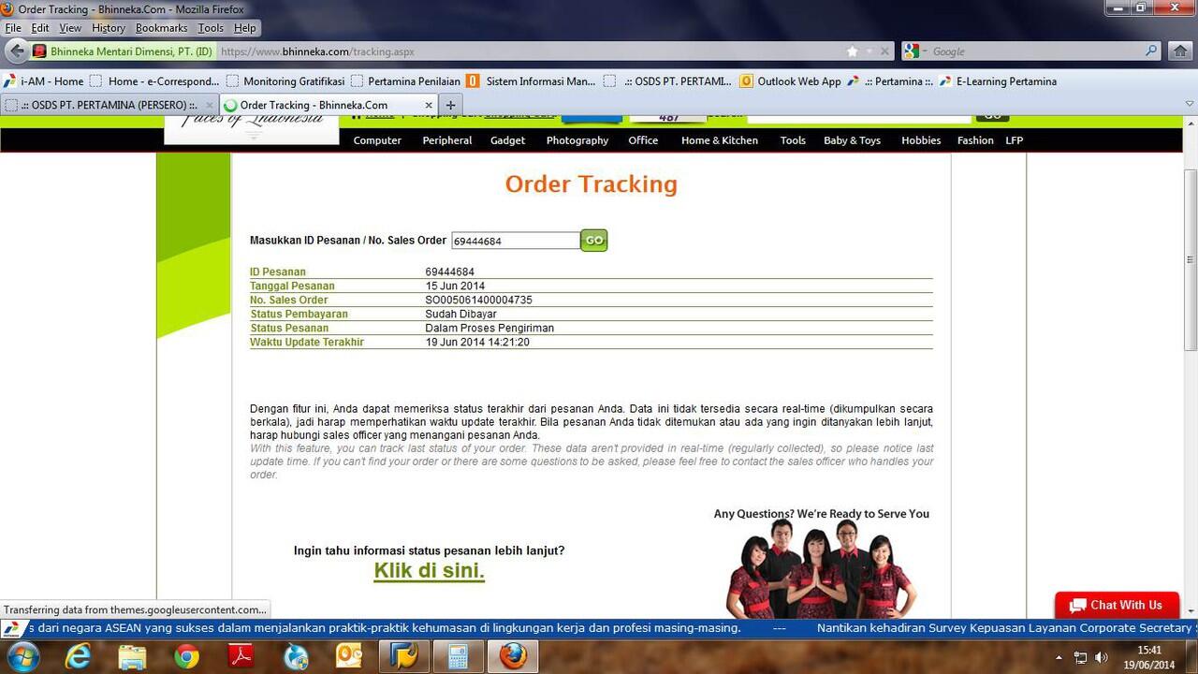Open the History menu
Image resolution: width=1198 pixels, height=674 pixels.
(x=109, y=28)
